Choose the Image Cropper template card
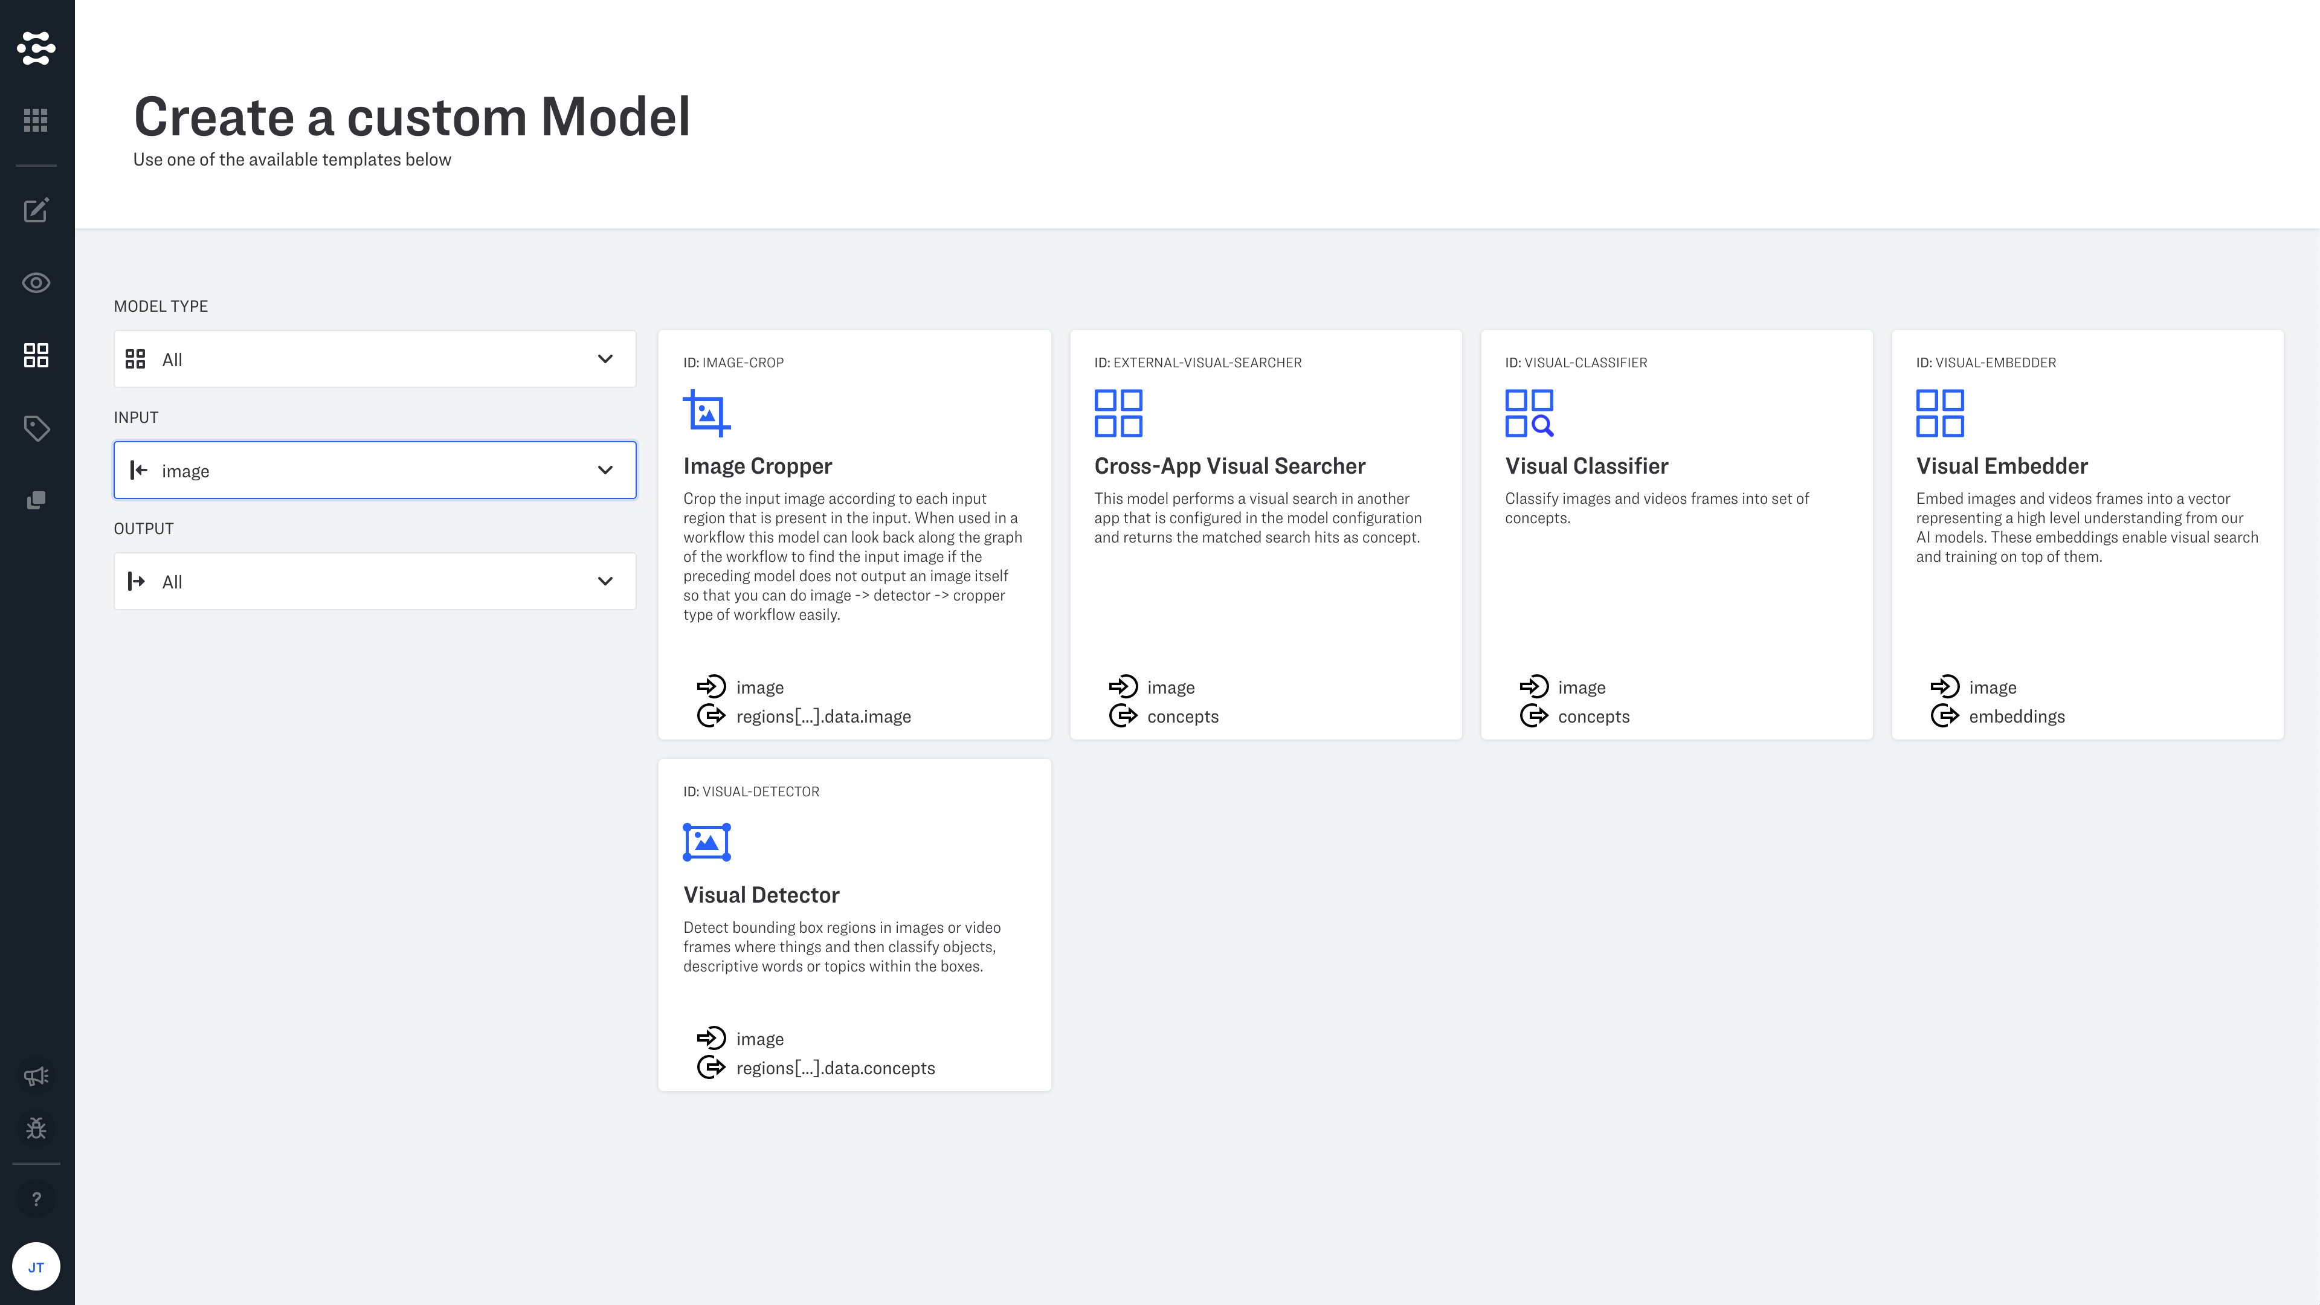The width and height of the screenshot is (2320, 1305). (854, 535)
